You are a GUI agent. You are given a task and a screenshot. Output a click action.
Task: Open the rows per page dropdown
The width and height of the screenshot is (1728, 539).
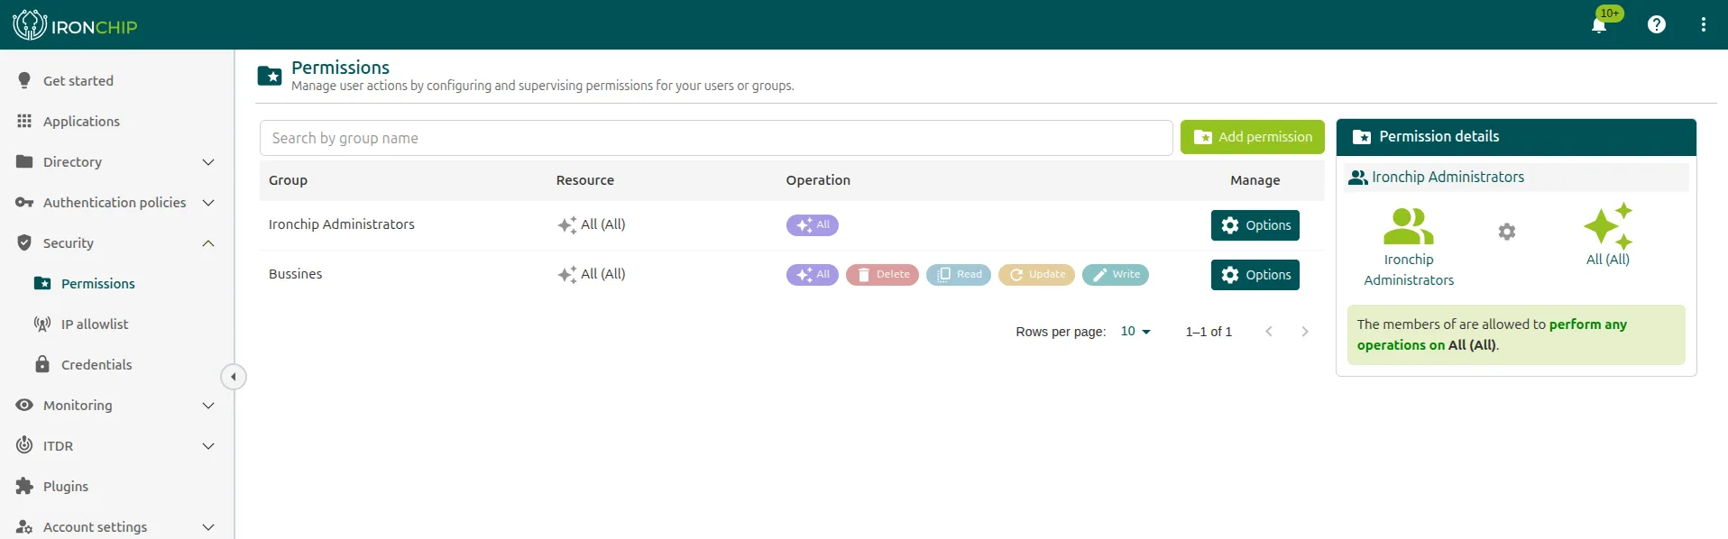coord(1135,332)
